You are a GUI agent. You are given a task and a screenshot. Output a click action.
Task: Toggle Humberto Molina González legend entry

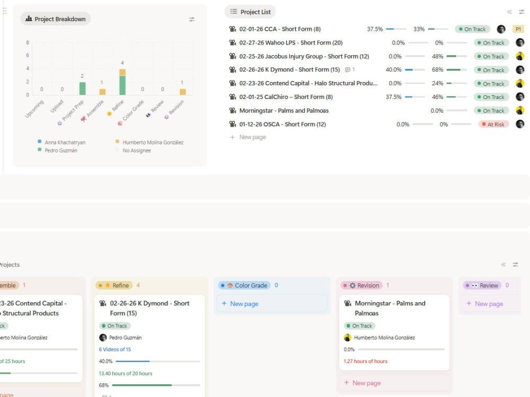pyautogui.click(x=149, y=142)
